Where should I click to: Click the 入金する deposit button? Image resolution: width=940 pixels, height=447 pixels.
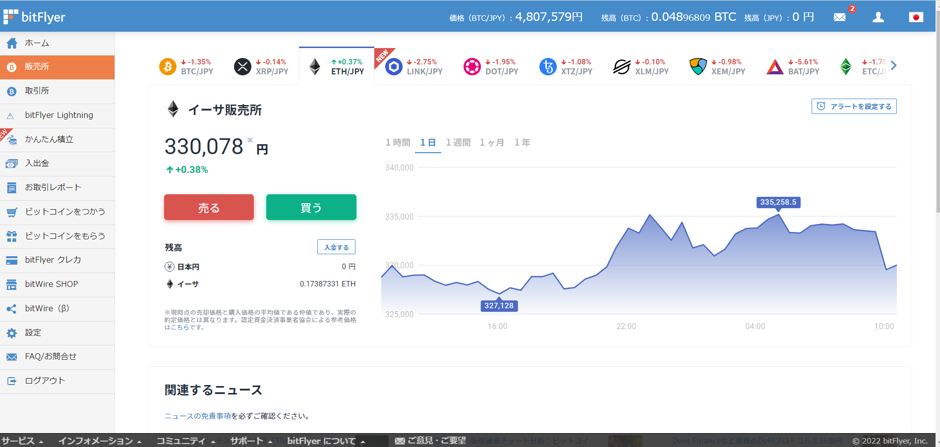336,247
